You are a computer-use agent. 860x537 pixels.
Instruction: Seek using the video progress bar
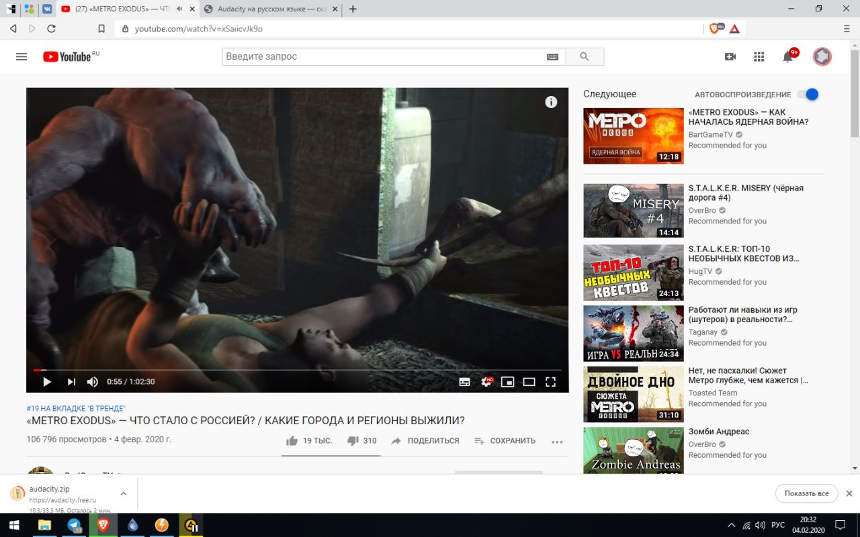(x=298, y=370)
